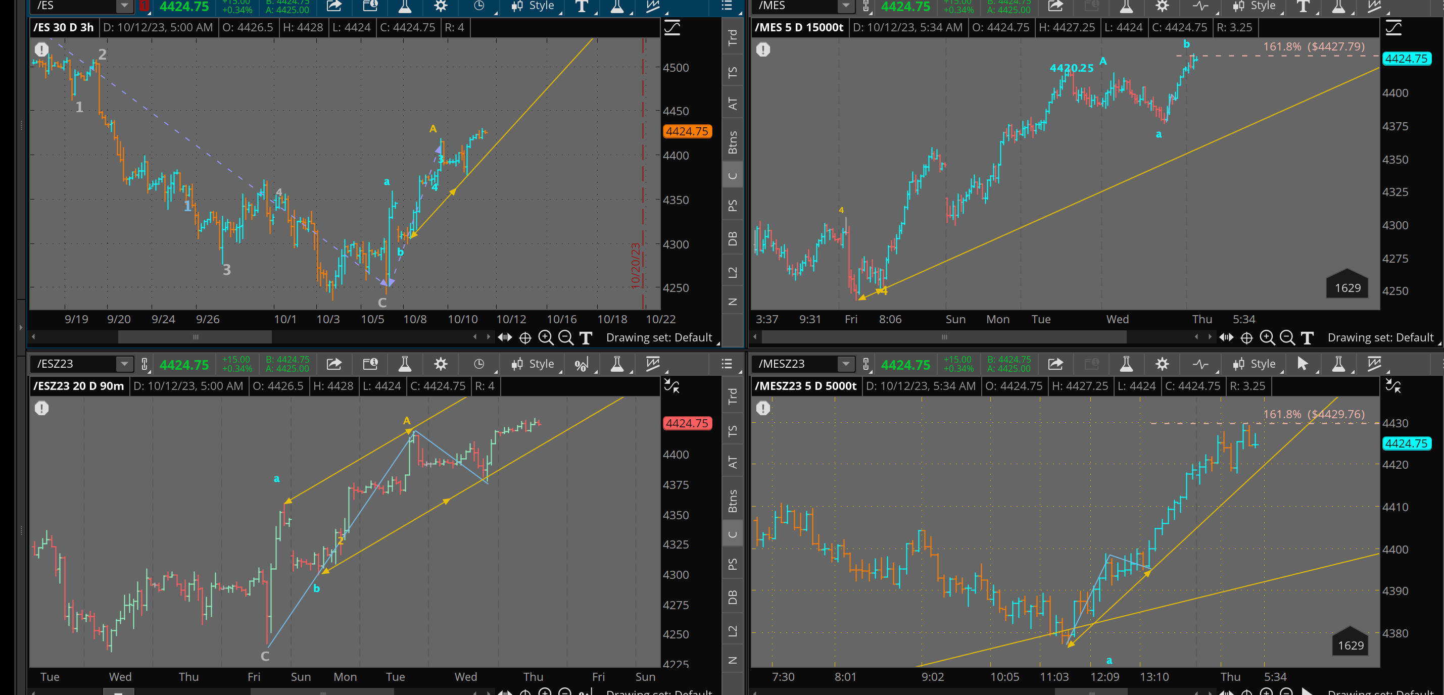
Task: Open settings gear in /MESZ23 chart toolbar
Action: click(x=1163, y=364)
